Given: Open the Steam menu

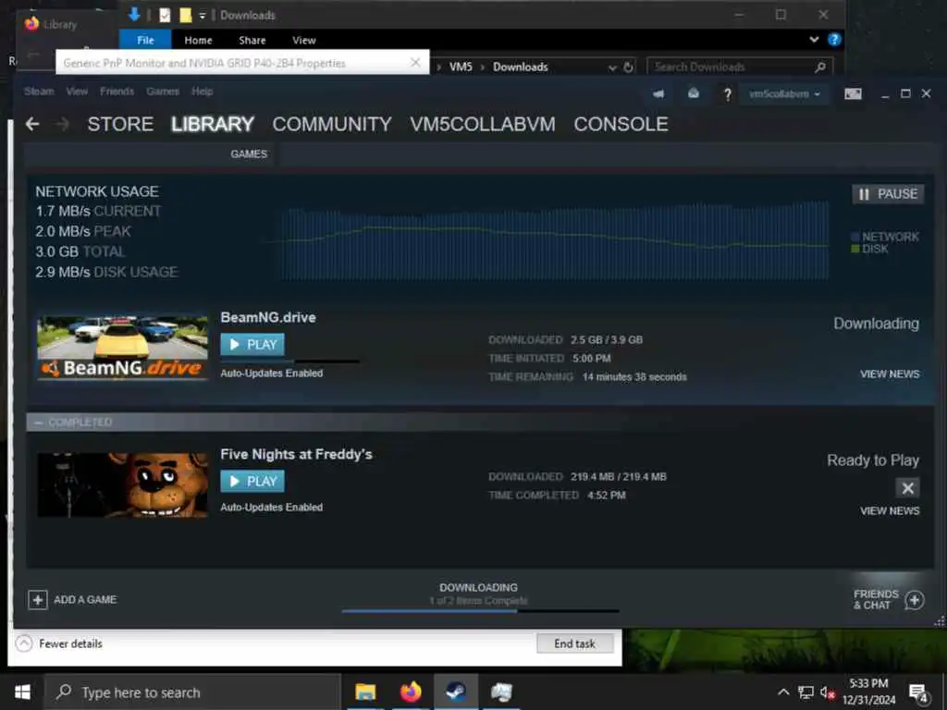Looking at the screenshot, I should pos(39,92).
